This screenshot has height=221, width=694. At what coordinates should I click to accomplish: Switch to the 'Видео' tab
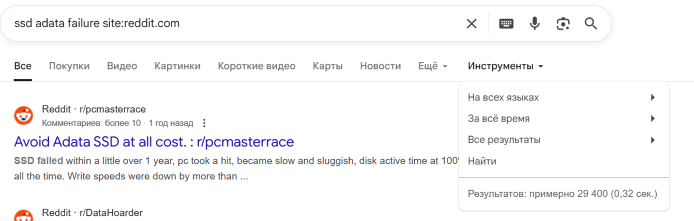click(x=122, y=66)
